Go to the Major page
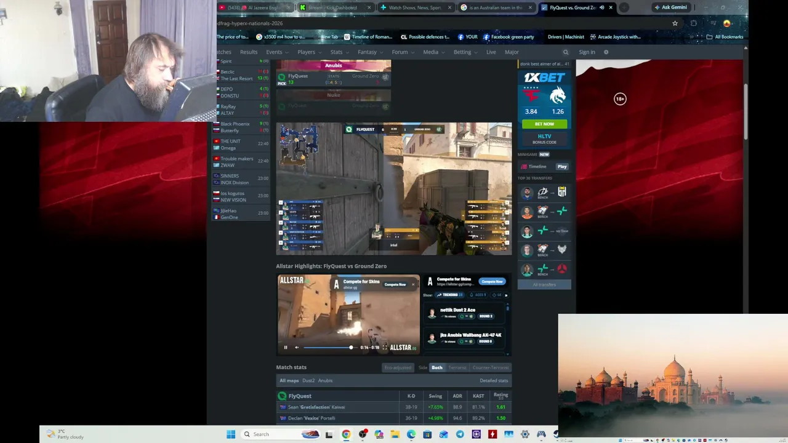This screenshot has height=443, width=788. [x=512, y=52]
